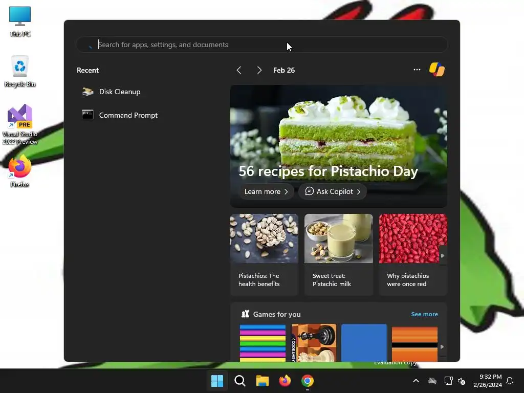Screen dimensions: 524x393
Task: Select the Recycle Bin desktop icon
Action: [20, 72]
